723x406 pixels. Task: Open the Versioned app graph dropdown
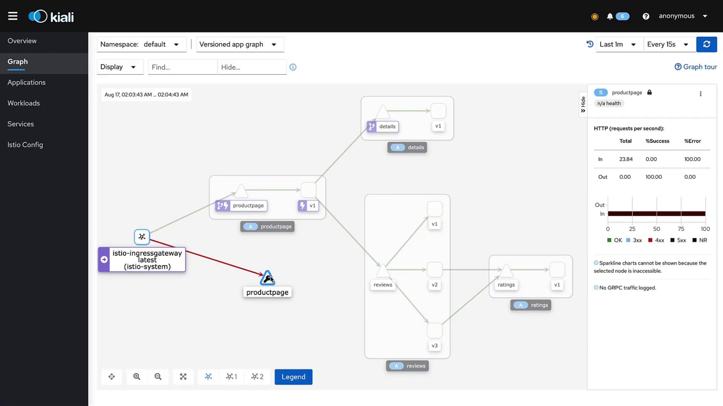click(x=240, y=44)
